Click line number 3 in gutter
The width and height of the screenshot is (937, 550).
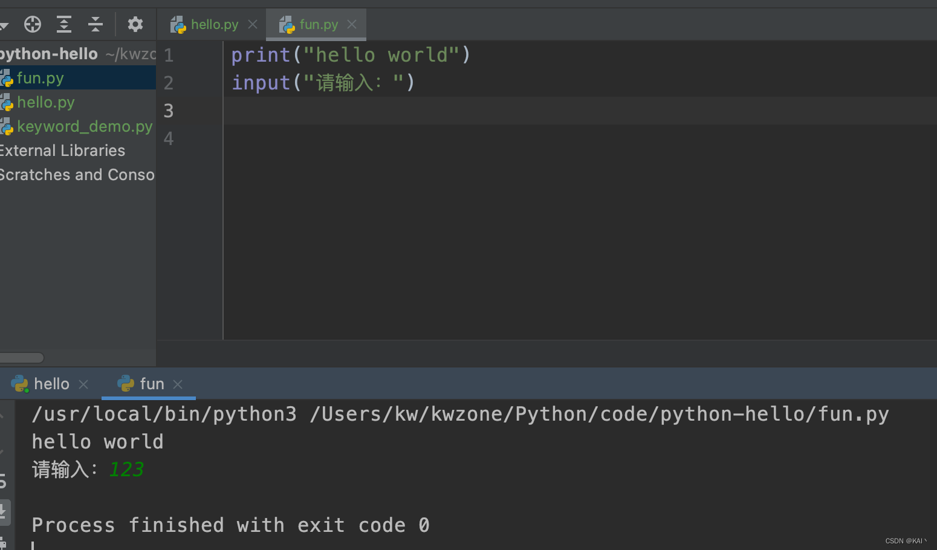(x=169, y=111)
